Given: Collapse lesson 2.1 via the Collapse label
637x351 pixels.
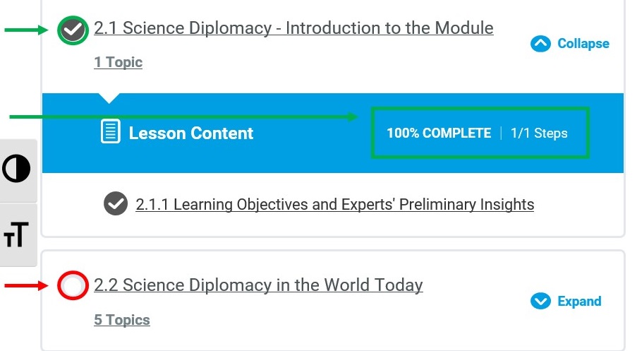Looking at the screenshot, I should coord(583,44).
